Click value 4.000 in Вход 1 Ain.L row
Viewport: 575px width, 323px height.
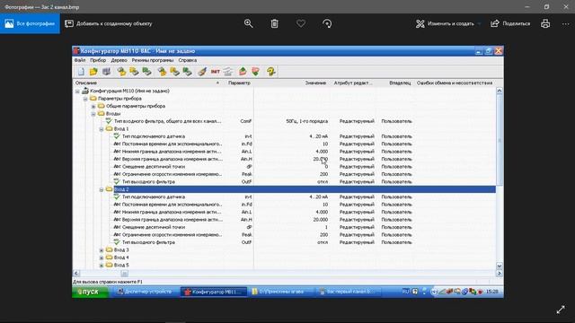(322, 152)
